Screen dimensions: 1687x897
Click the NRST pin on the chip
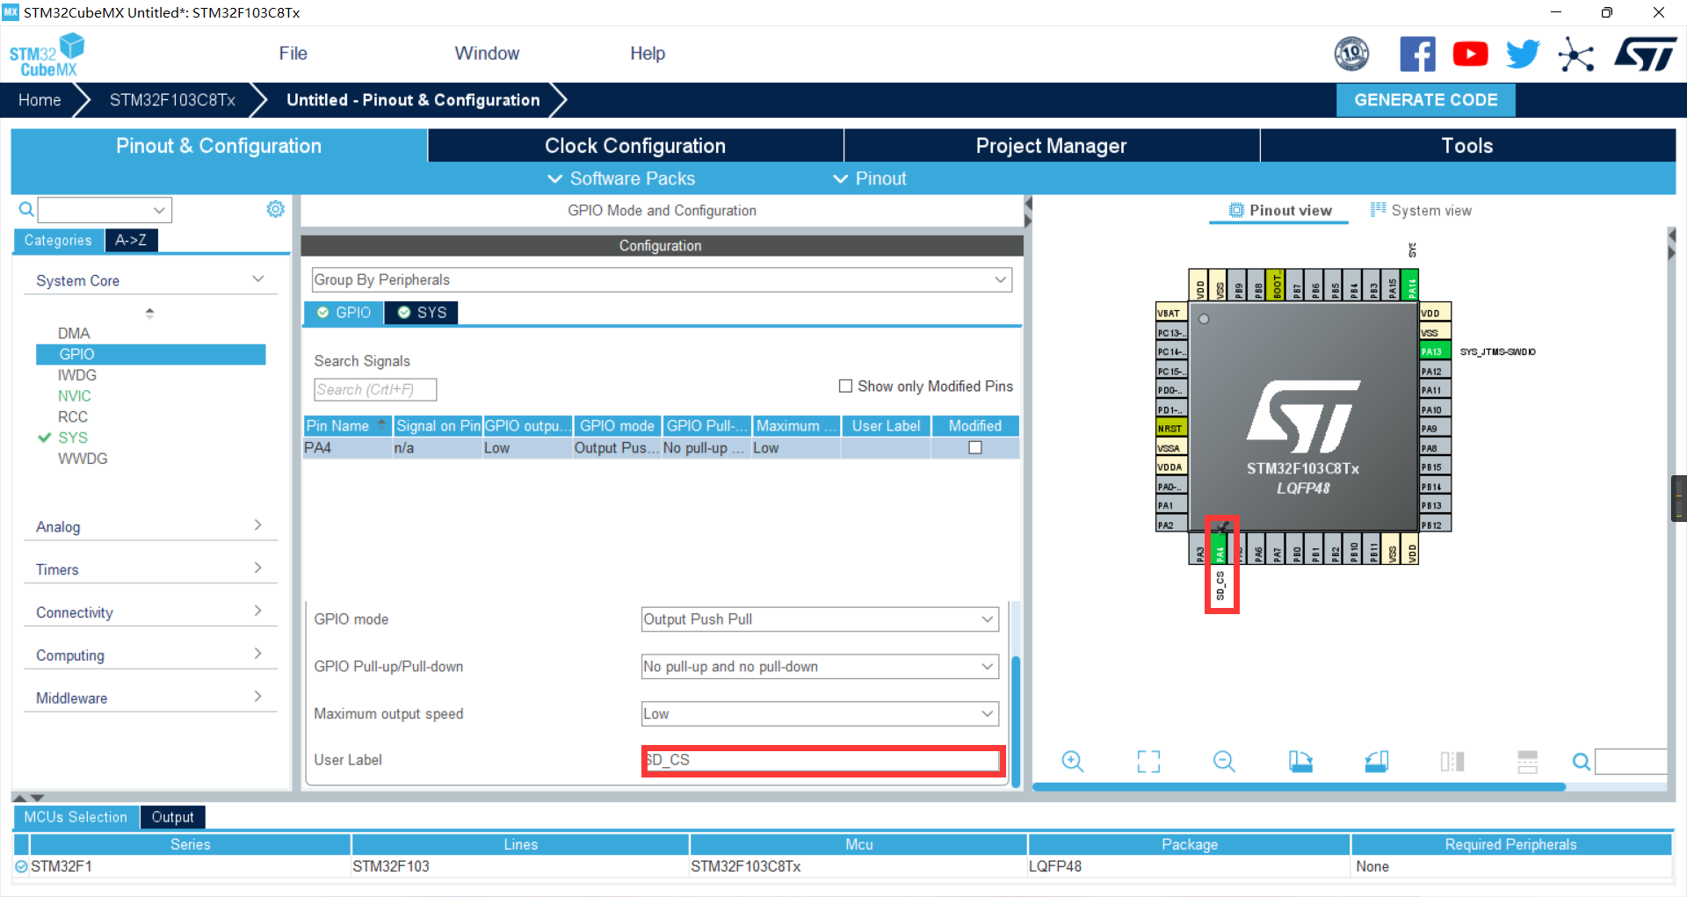coord(1171,428)
